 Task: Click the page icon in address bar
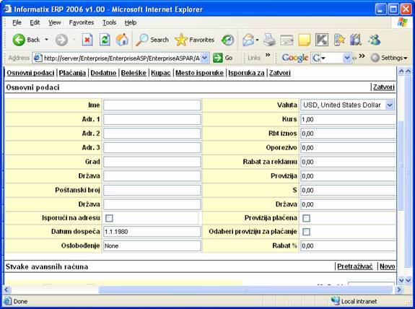(x=38, y=58)
